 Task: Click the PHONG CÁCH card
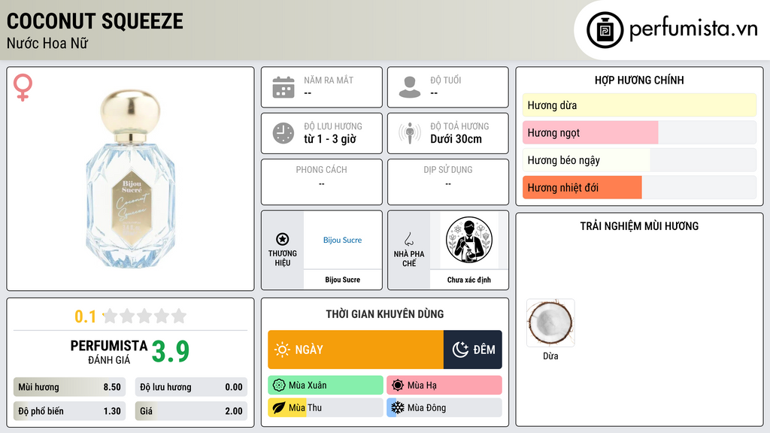322,182
